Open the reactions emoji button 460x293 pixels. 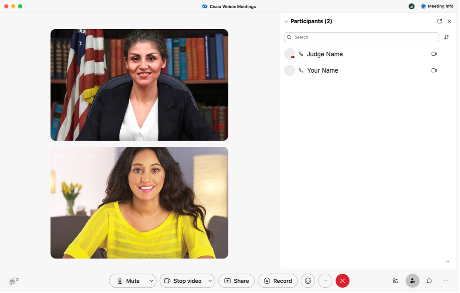(x=308, y=281)
